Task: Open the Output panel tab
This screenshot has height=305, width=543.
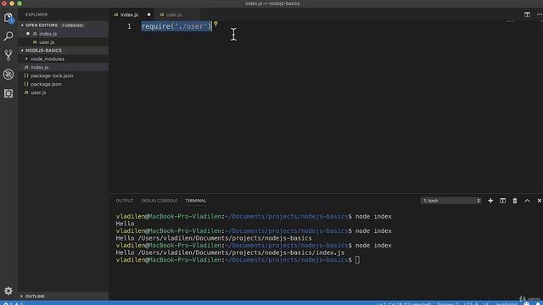Action: pos(125,201)
